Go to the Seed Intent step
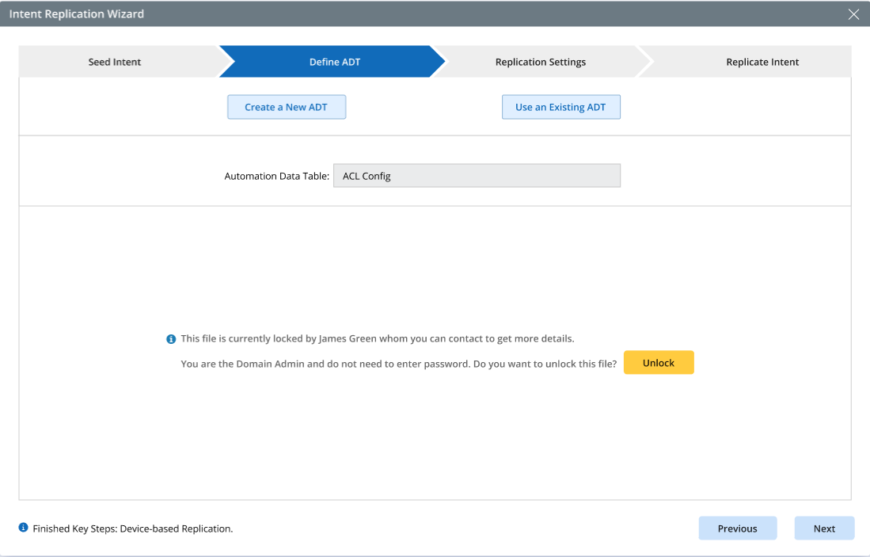This screenshot has height=557, width=870. (115, 62)
